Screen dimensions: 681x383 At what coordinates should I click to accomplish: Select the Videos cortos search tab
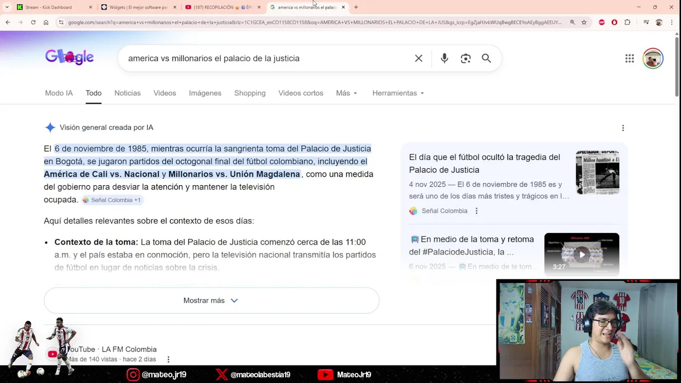[x=301, y=93]
